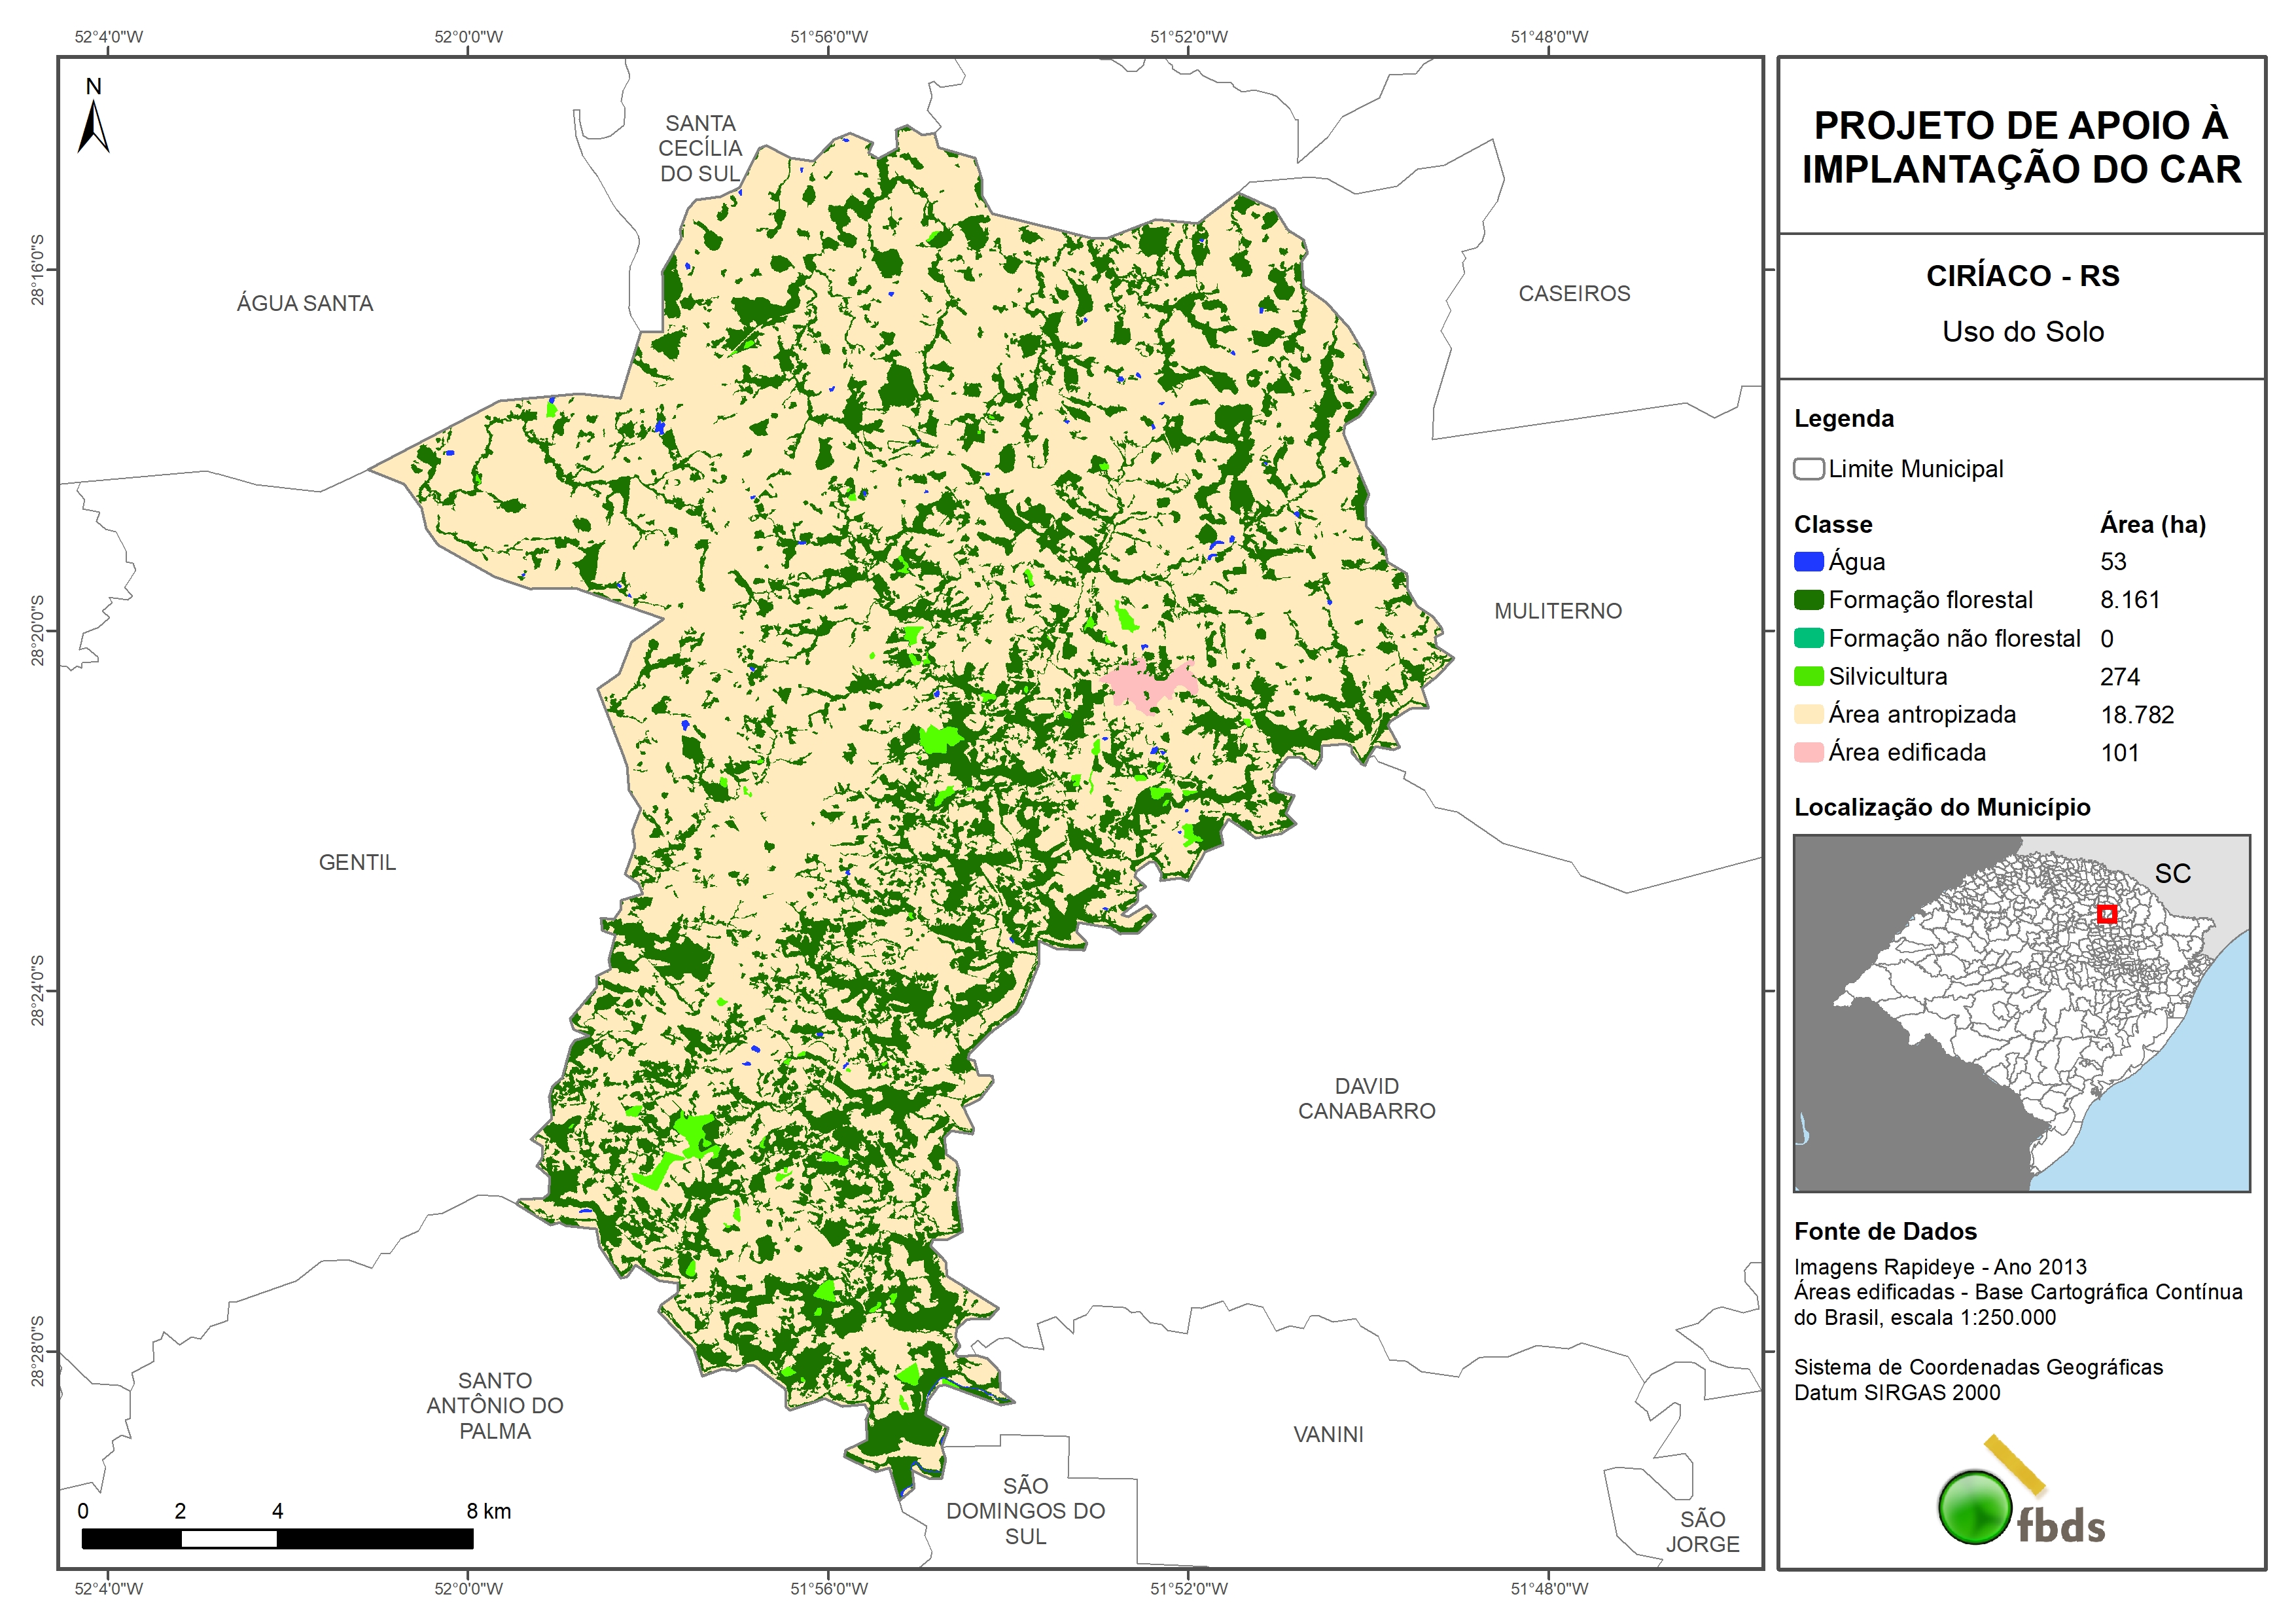Click the GENTIL municipality label
This screenshot has width=2296, height=1624.
[x=357, y=861]
